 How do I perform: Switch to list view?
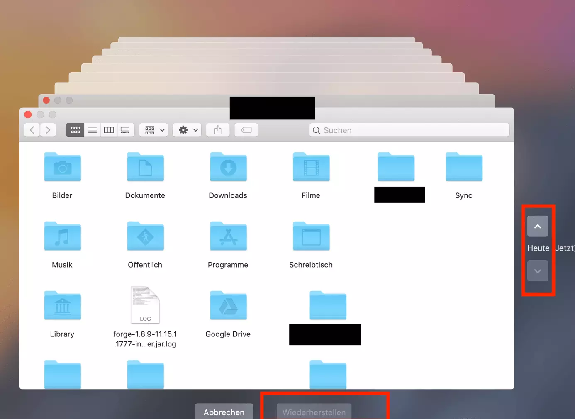(x=92, y=130)
